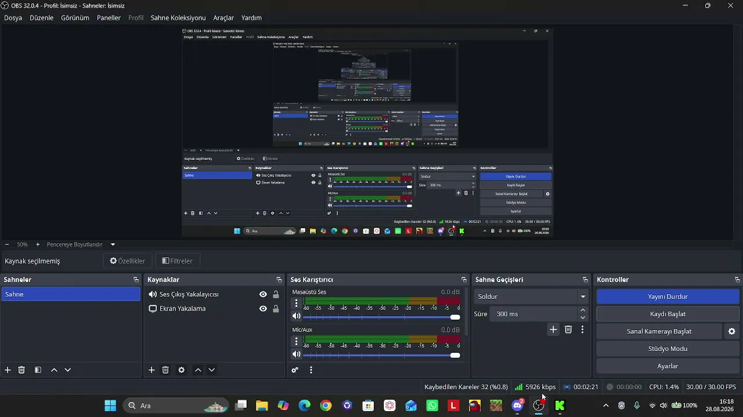Select Sahne in scenes list
This screenshot has width=743, height=417.
(70, 294)
